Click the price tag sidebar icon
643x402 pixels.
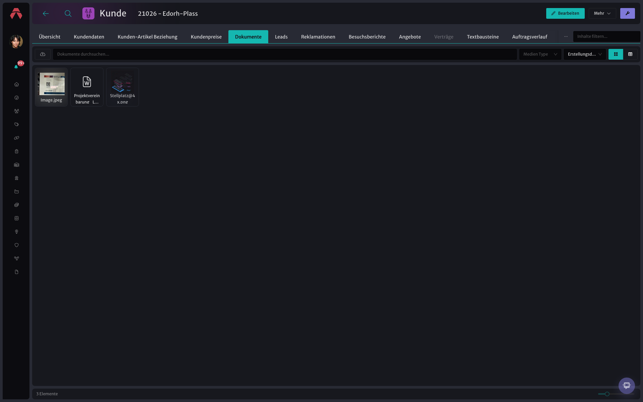(16, 125)
